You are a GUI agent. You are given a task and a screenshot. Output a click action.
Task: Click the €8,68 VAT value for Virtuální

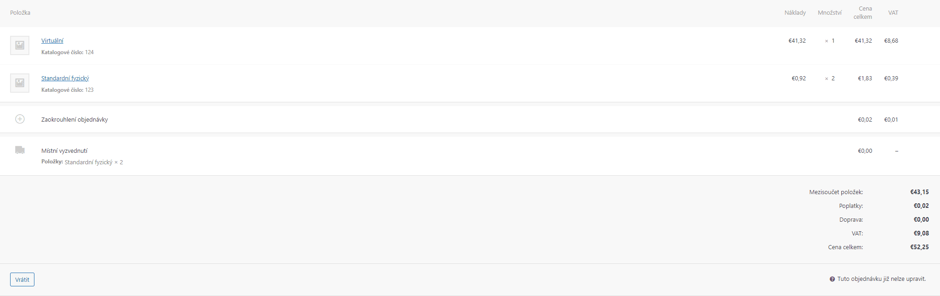891,41
